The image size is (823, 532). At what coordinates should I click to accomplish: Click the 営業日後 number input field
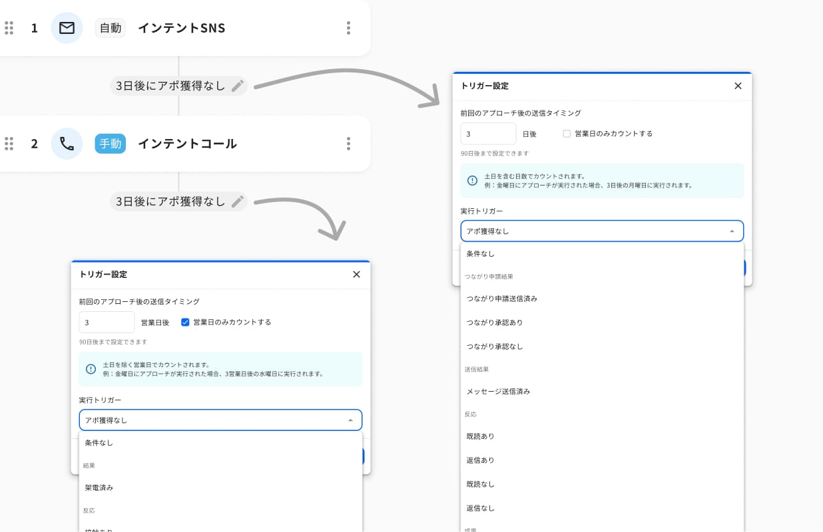tap(107, 322)
